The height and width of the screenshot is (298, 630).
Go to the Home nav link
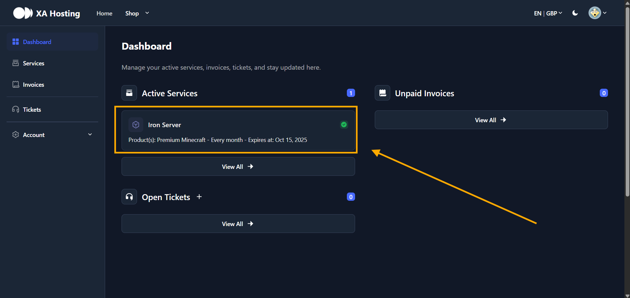point(104,13)
